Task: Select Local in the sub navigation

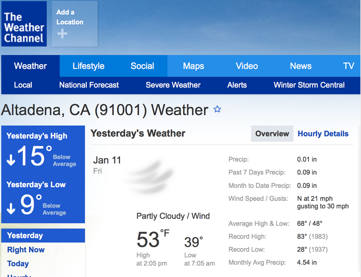Action: tap(23, 85)
